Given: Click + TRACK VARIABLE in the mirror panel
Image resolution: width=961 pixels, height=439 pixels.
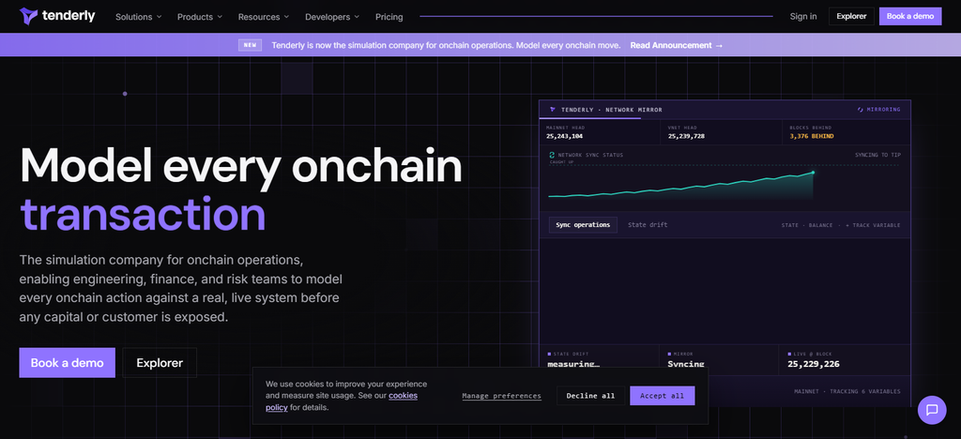Looking at the screenshot, I should tap(874, 225).
